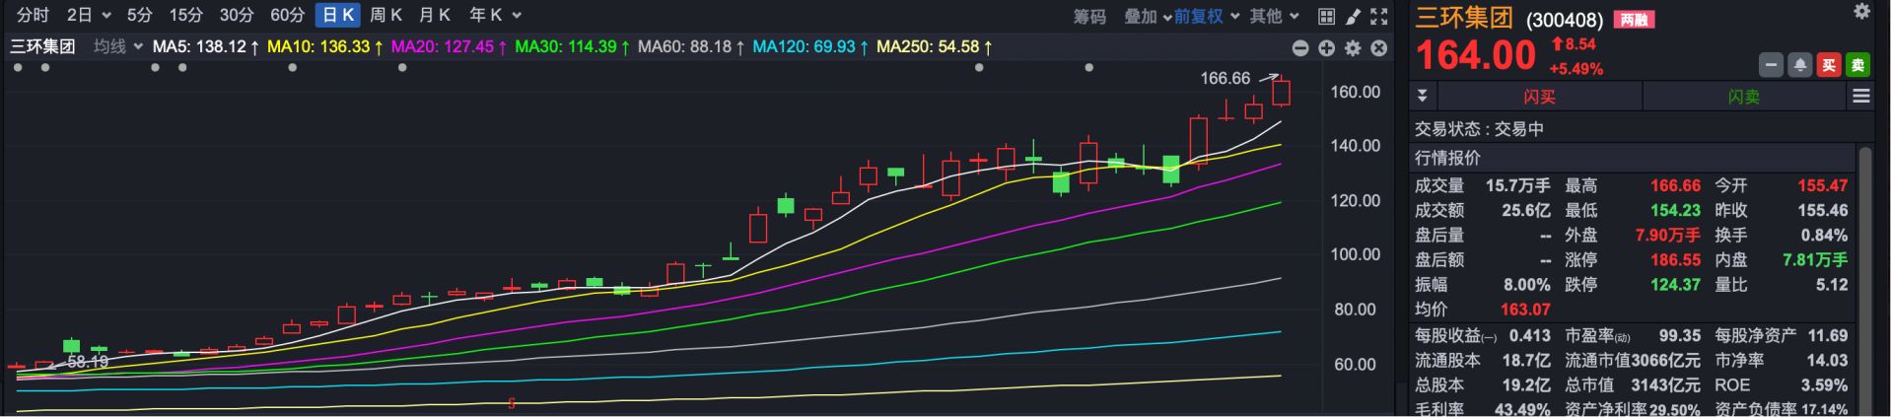The width and height of the screenshot is (1891, 417).
Task: Click the 闪买 flash buy button
Action: pyautogui.click(x=1539, y=97)
